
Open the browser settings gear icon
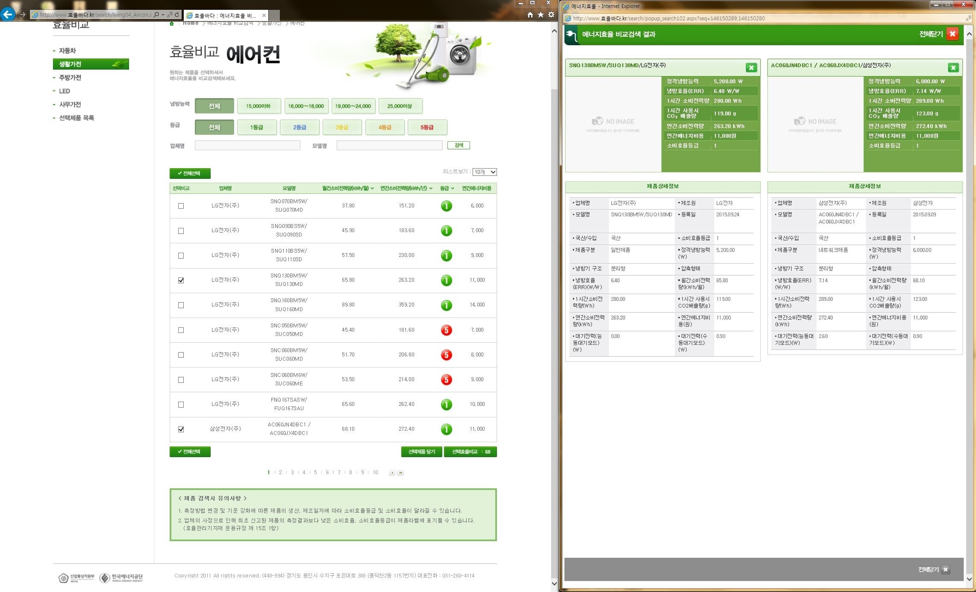coord(551,15)
